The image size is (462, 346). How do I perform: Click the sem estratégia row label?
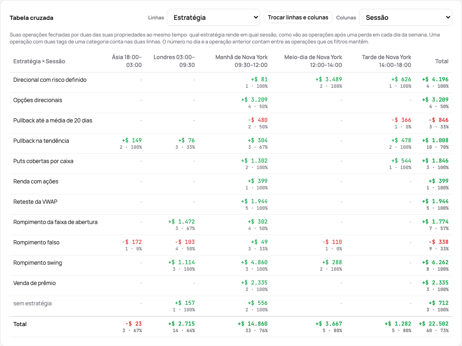pos(32,304)
